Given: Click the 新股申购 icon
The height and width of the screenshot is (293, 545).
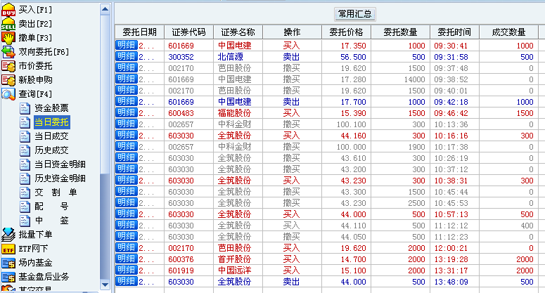Looking at the screenshot, I should 8,80.
